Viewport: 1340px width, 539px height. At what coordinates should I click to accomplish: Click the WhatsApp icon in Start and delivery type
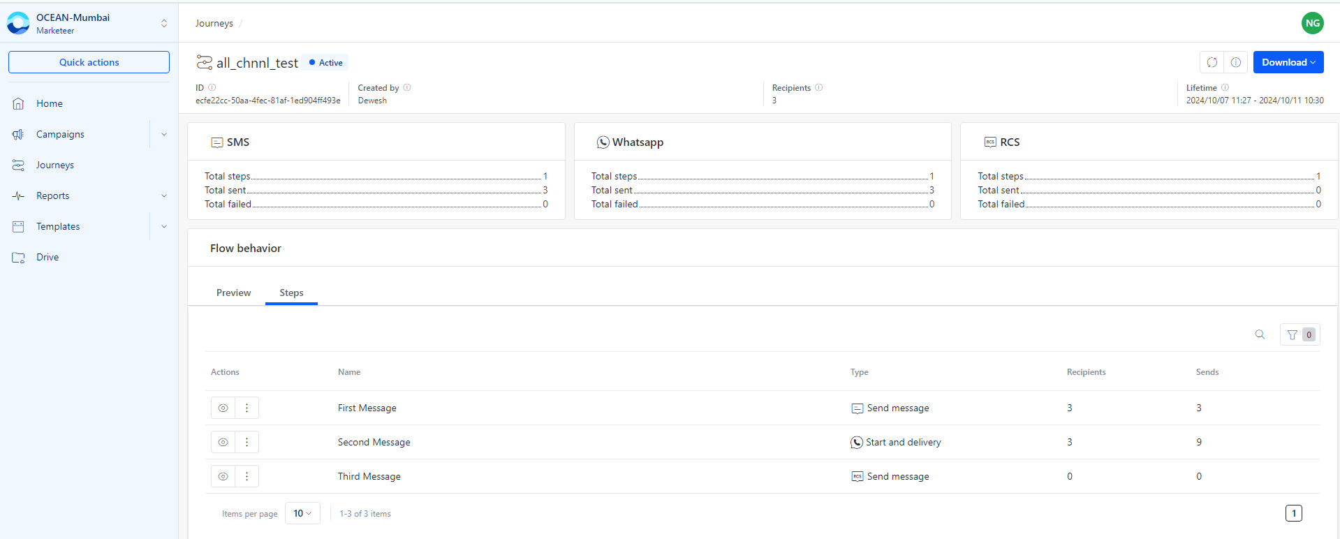[857, 443]
